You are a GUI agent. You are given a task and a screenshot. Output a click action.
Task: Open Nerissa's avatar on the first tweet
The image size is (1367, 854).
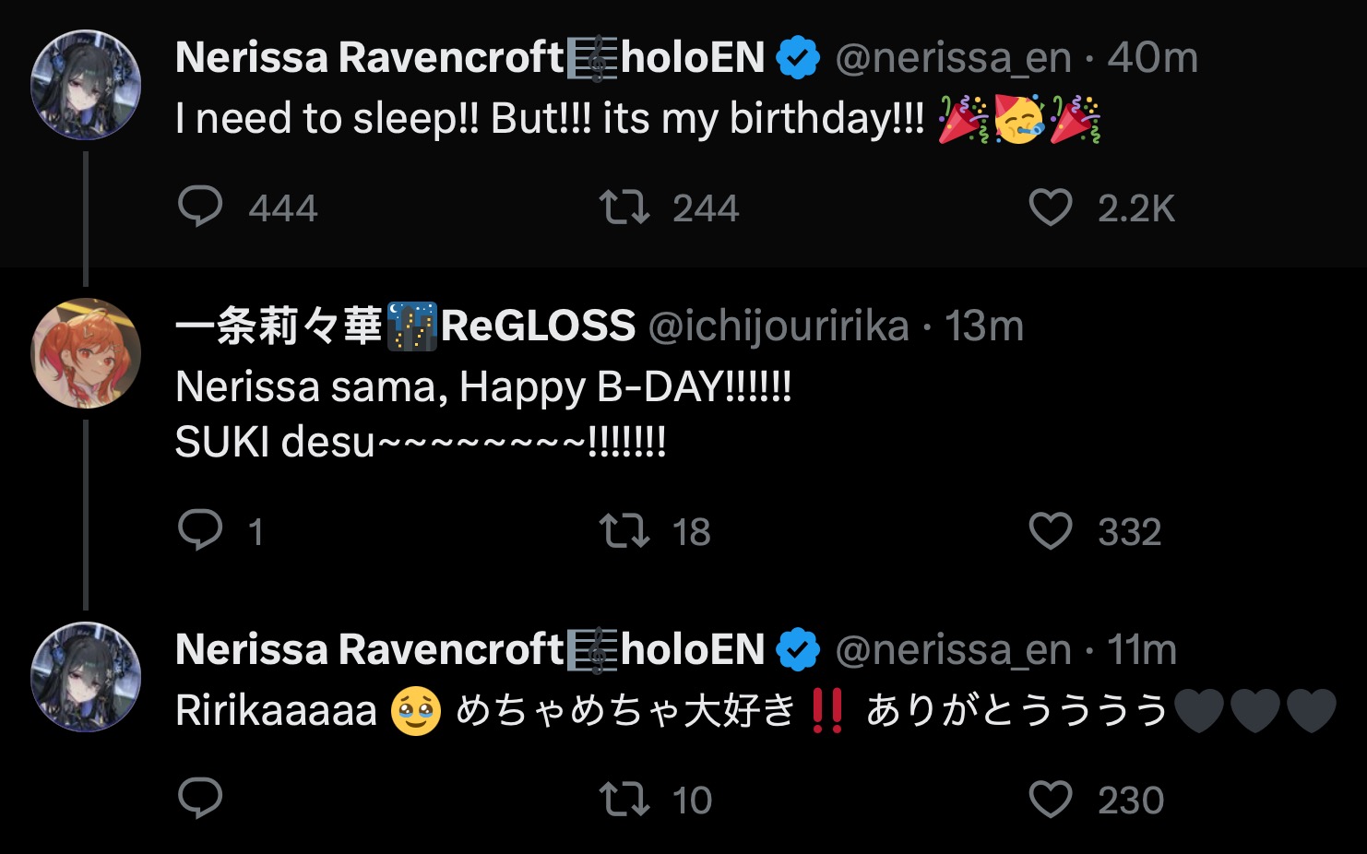pos(86,85)
